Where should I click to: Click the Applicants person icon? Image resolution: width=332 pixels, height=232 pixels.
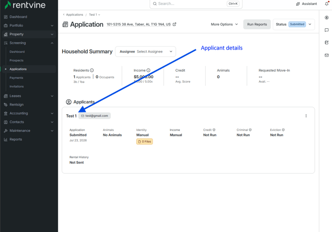[68, 102]
